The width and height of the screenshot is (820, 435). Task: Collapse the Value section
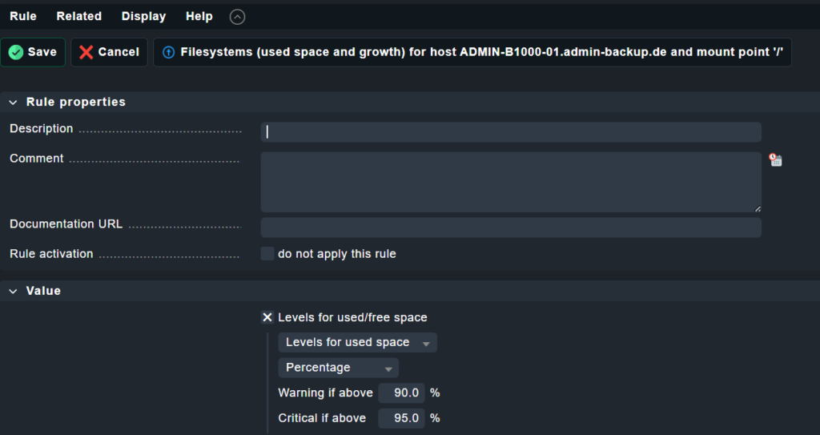[x=13, y=291]
